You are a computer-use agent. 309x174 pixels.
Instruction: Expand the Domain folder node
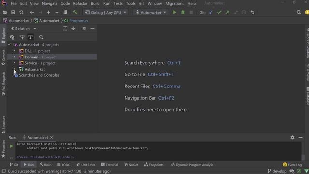14,57
